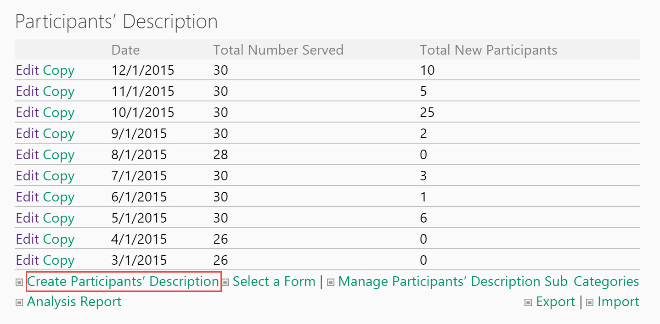This screenshot has height=324, width=660.
Task: Copy the 8/1/2015 row
Action: pyautogui.click(x=59, y=155)
